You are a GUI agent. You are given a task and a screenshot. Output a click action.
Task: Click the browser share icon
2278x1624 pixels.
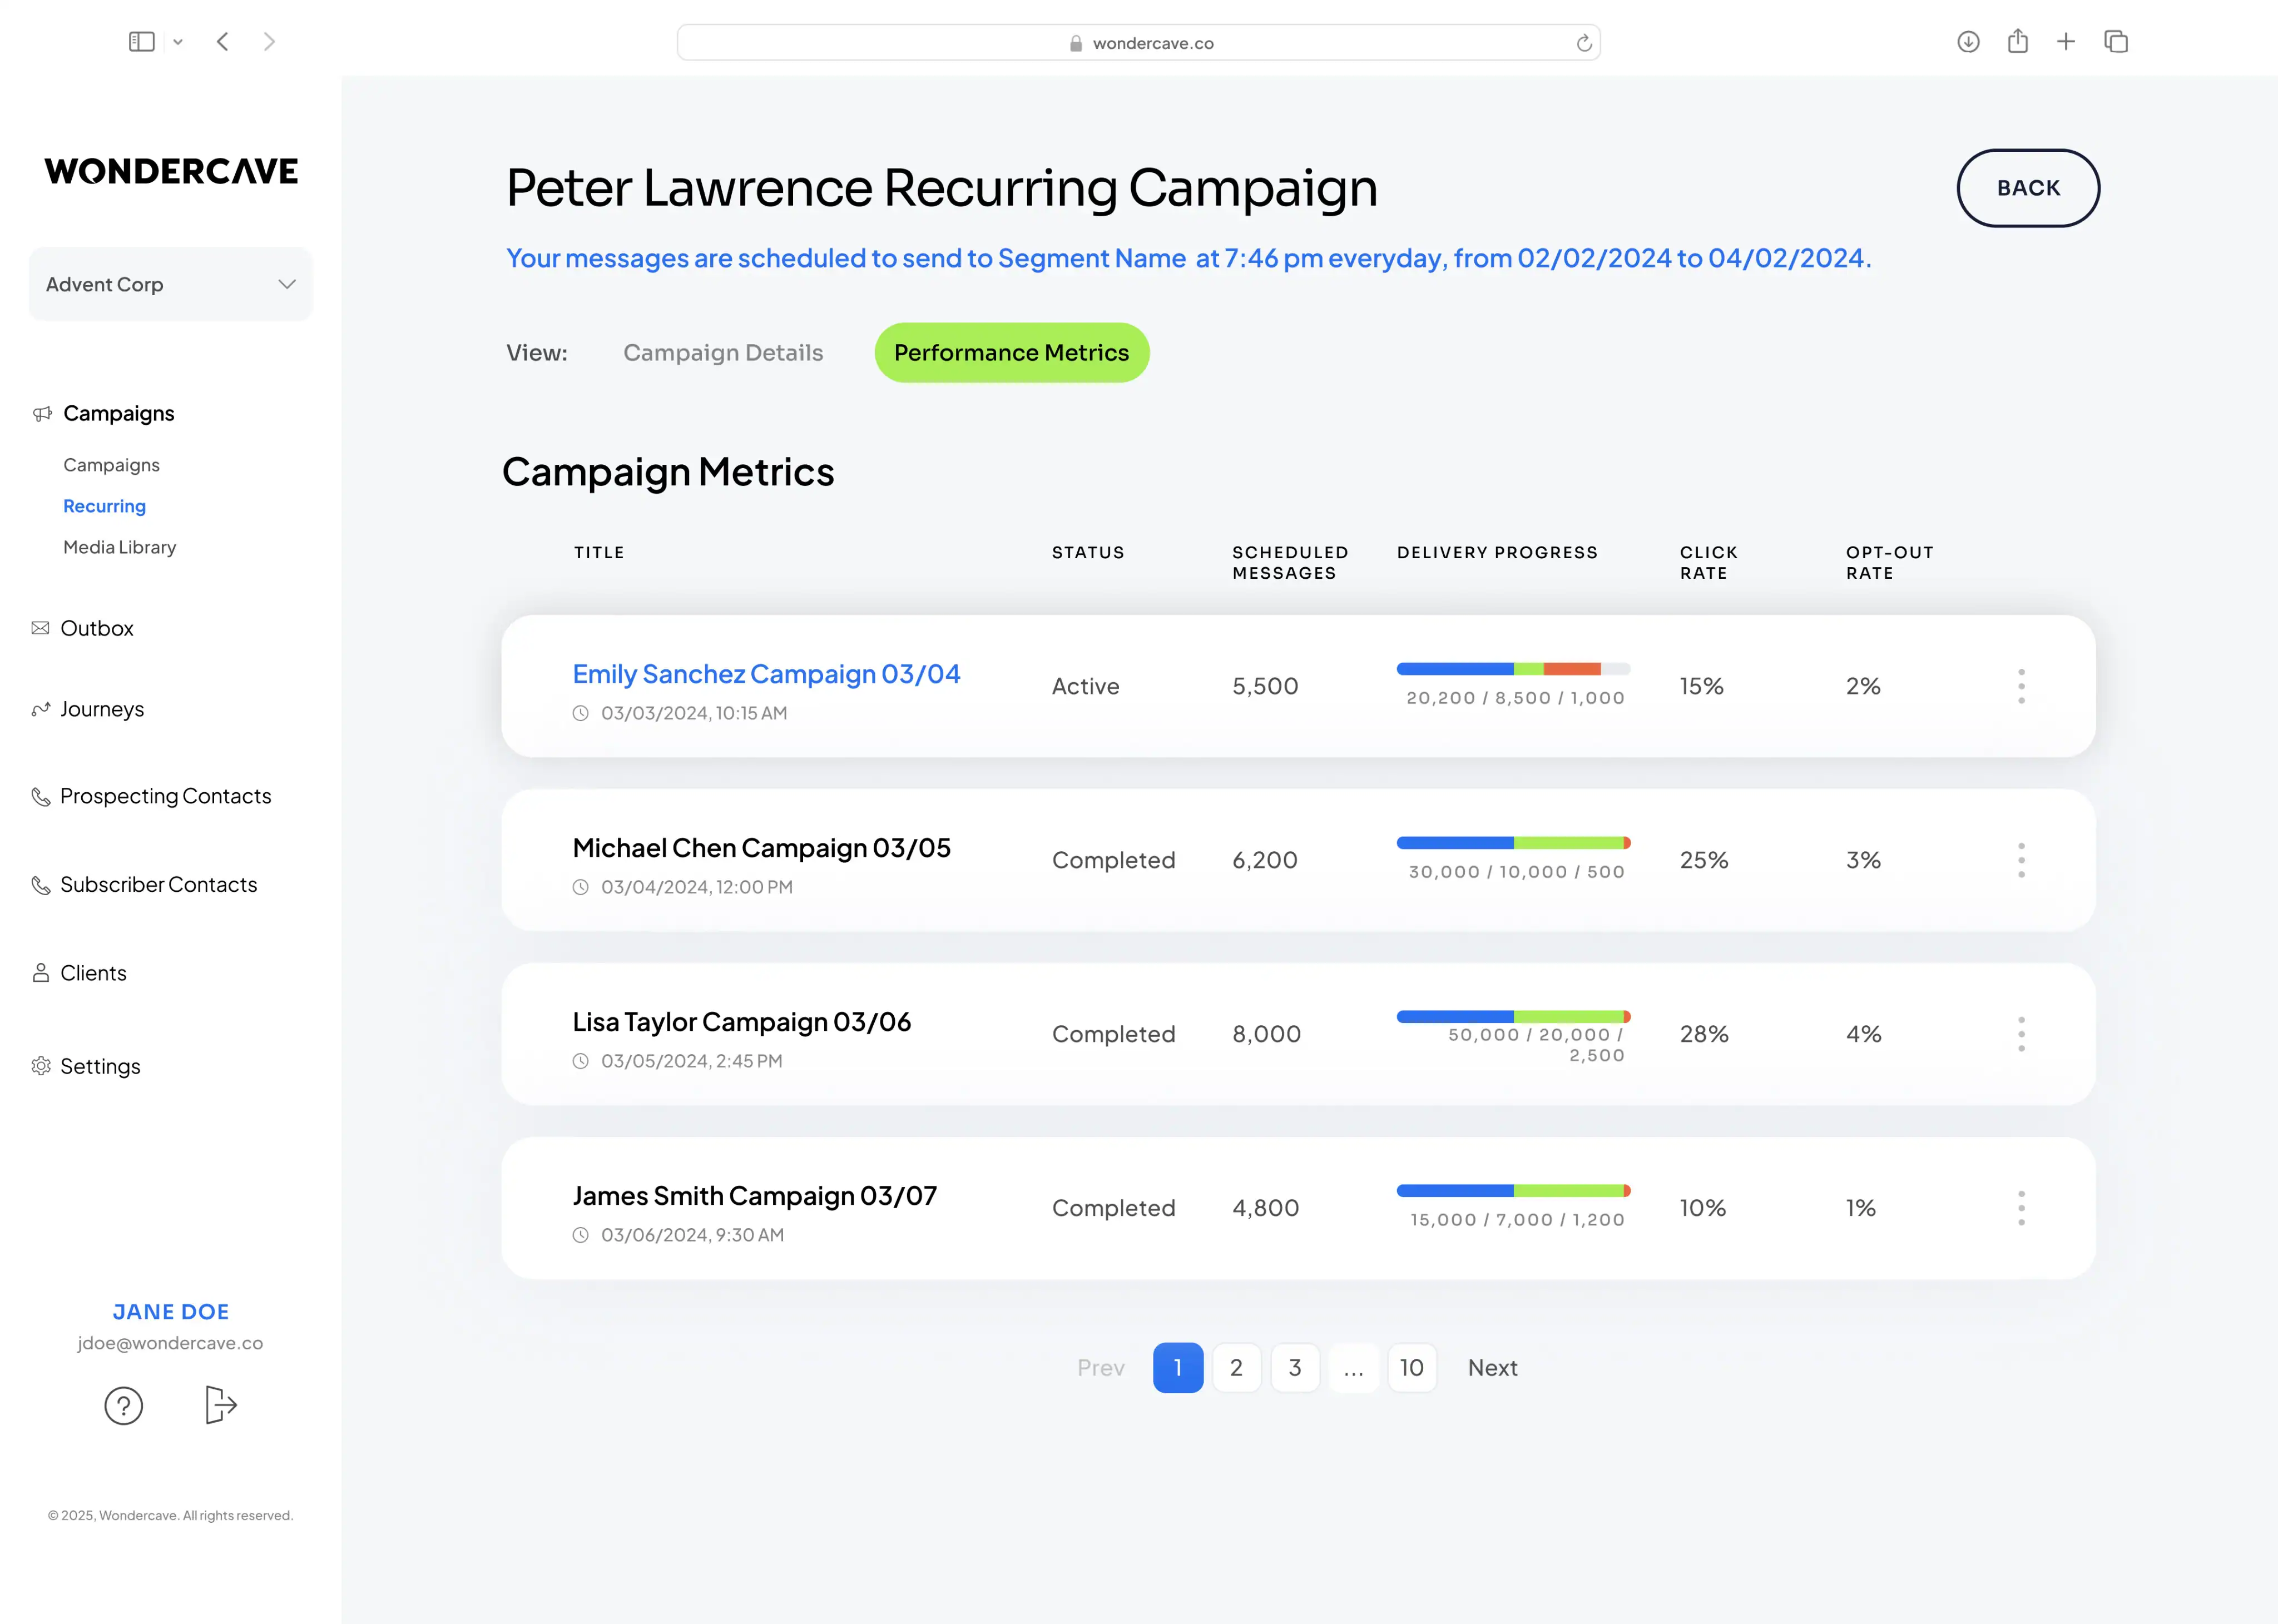pos(2018,42)
